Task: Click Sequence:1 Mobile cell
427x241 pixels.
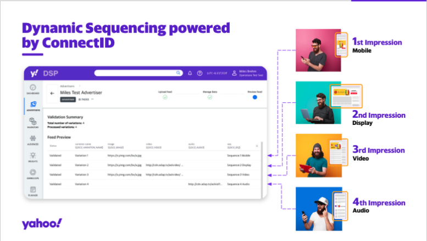Action: (x=239, y=155)
